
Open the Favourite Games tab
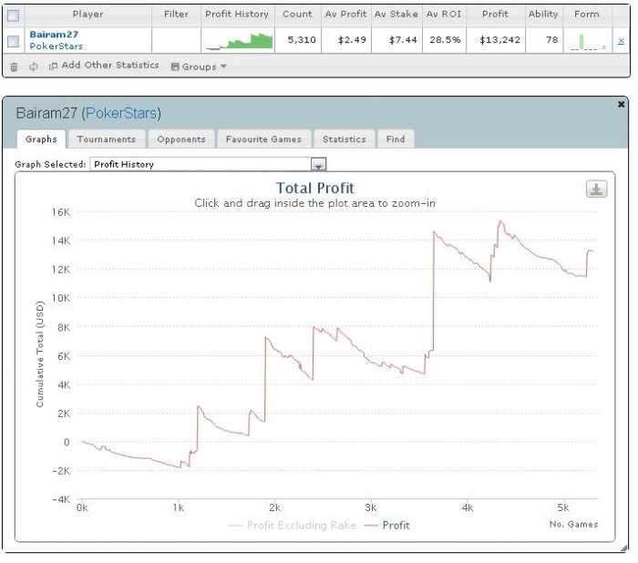pos(263,139)
